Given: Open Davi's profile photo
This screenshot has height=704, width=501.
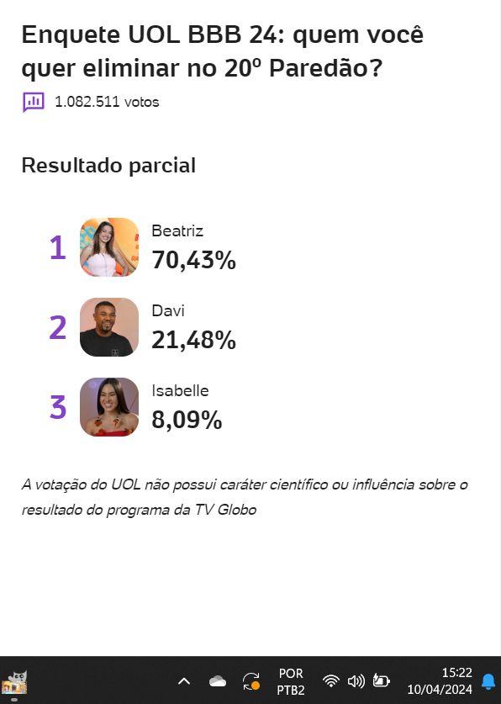Looking at the screenshot, I should (x=109, y=327).
